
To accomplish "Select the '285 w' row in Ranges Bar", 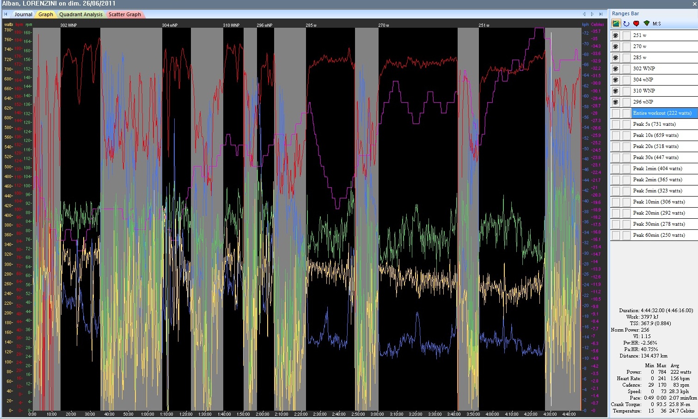I will [x=665, y=57].
